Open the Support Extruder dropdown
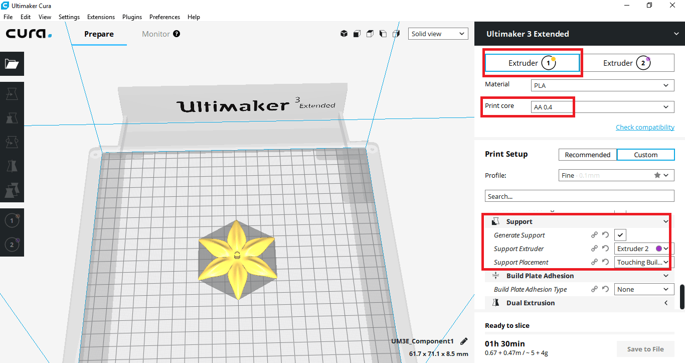Viewport: 685px width, 363px height. [644, 249]
